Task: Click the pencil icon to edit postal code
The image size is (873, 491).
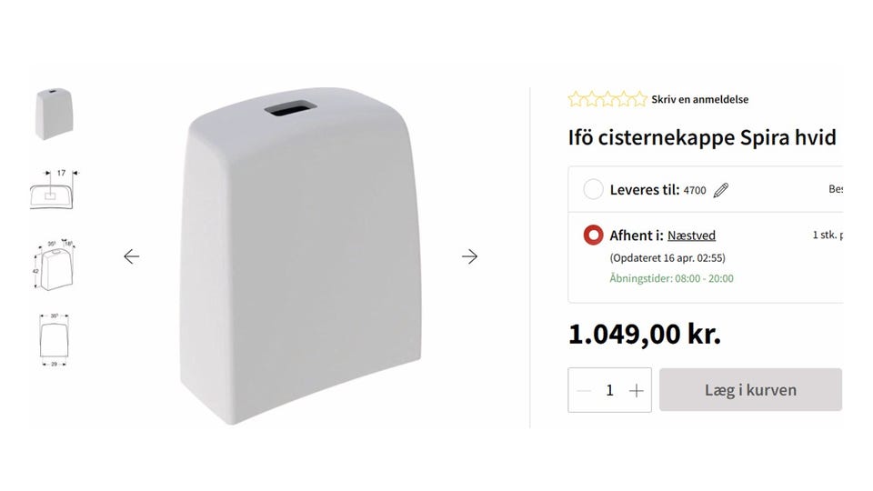Action: coord(721,190)
